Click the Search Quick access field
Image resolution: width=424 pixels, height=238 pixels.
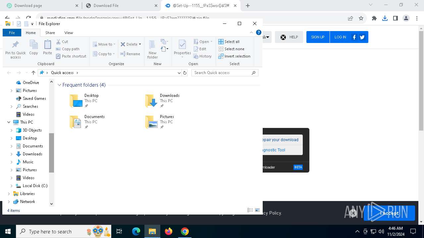[x=225, y=73]
